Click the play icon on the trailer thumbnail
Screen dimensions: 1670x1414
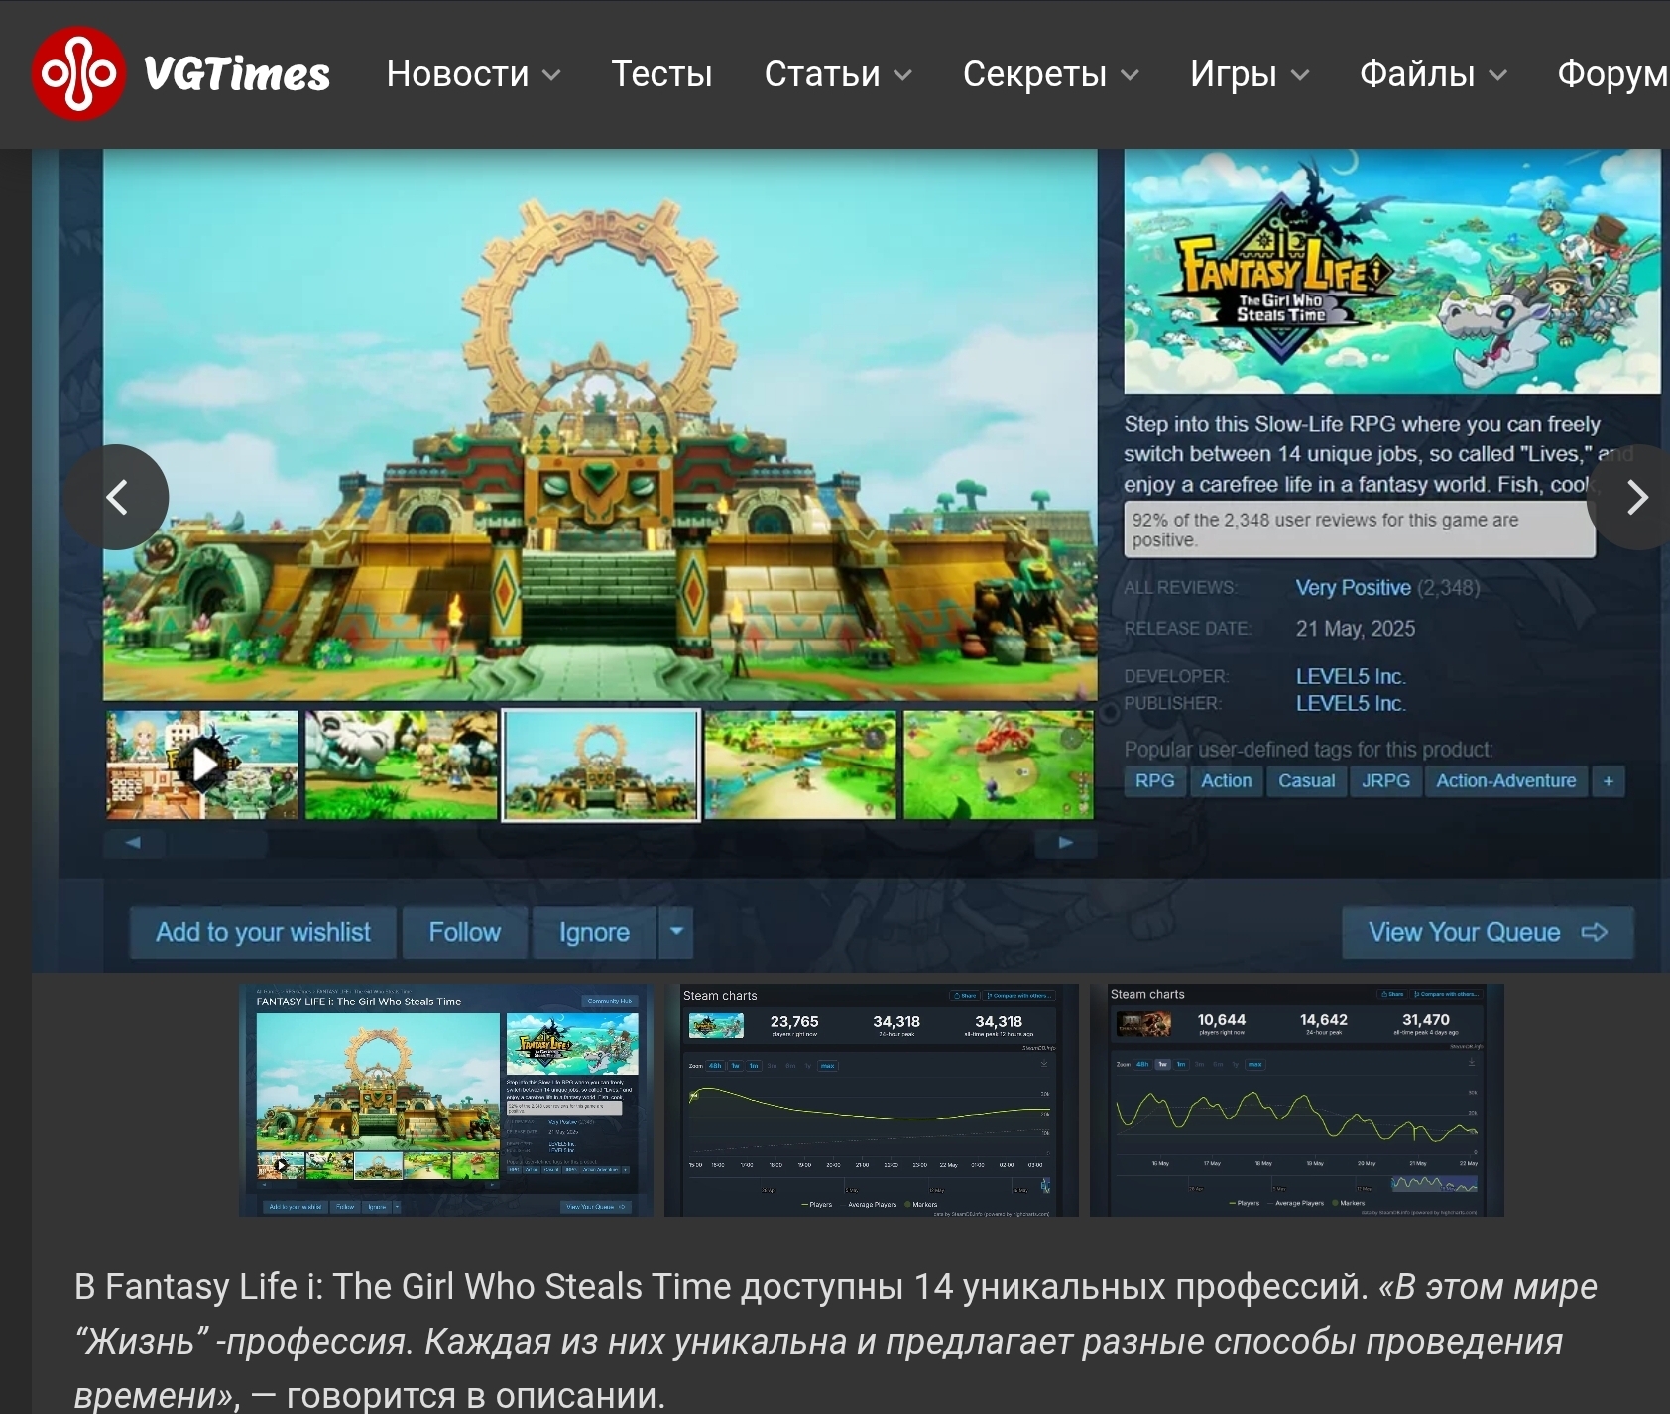pos(204,765)
